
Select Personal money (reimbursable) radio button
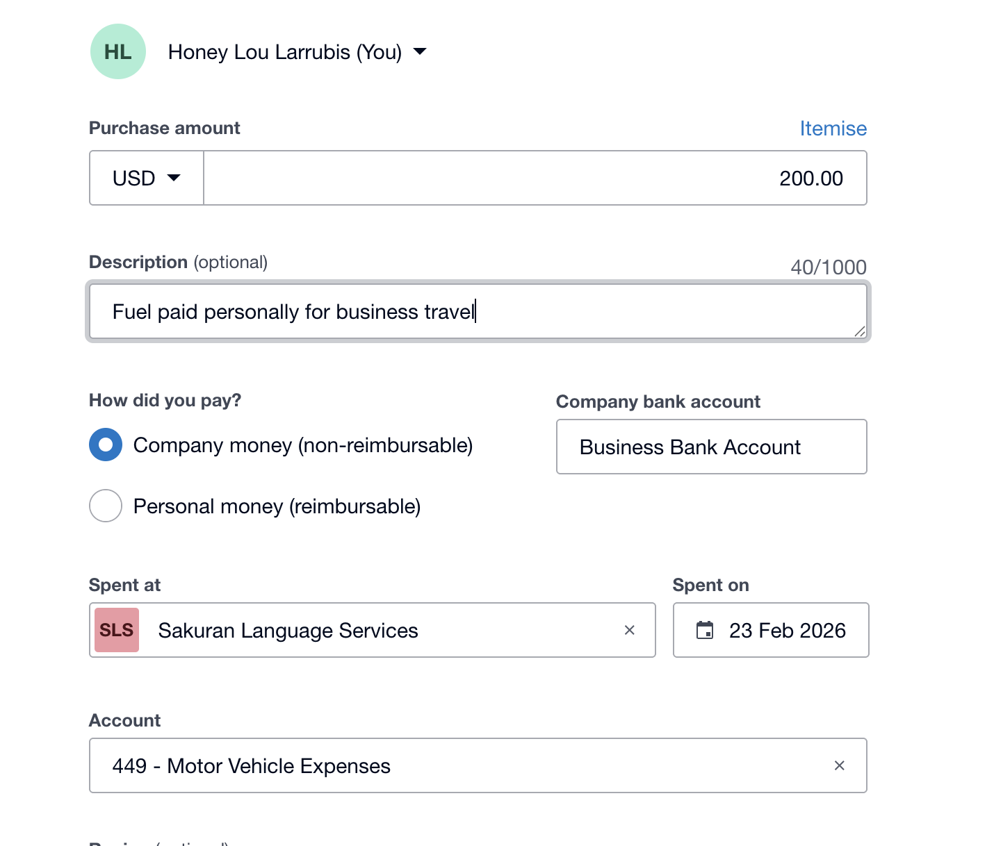tap(106, 506)
